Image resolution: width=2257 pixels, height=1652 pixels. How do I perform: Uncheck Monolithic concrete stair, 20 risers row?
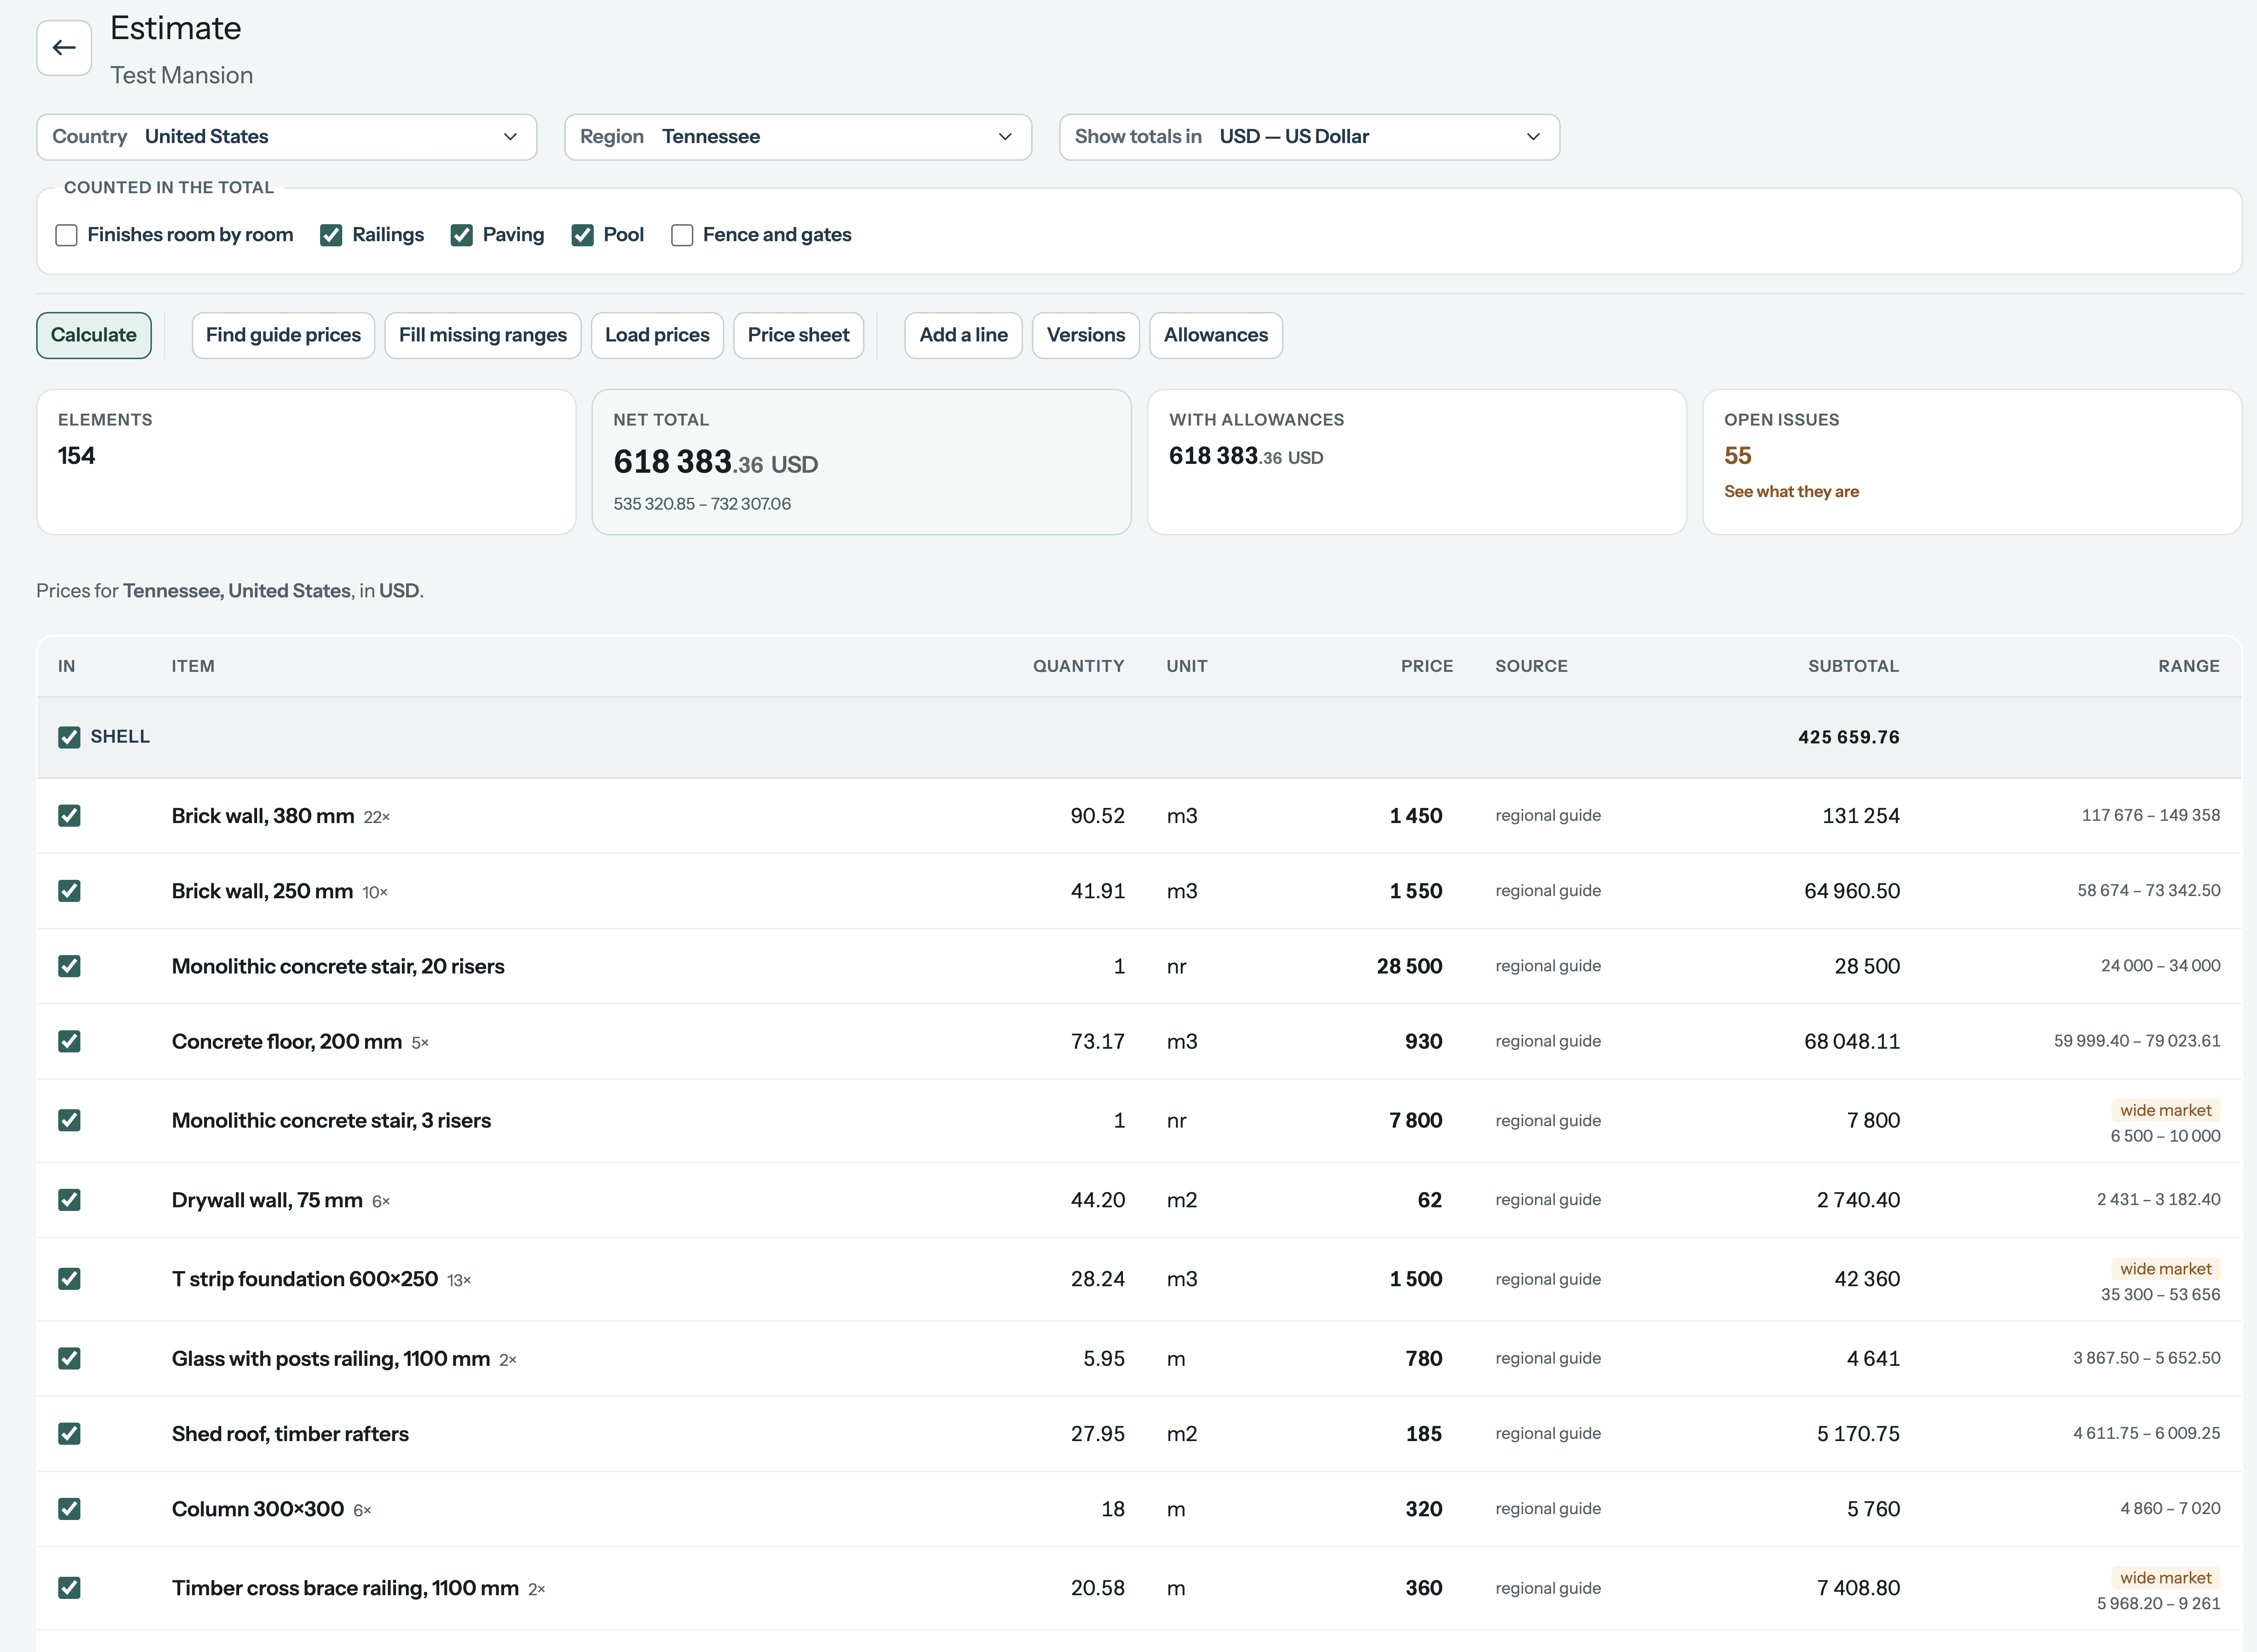pyautogui.click(x=69, y=966)
